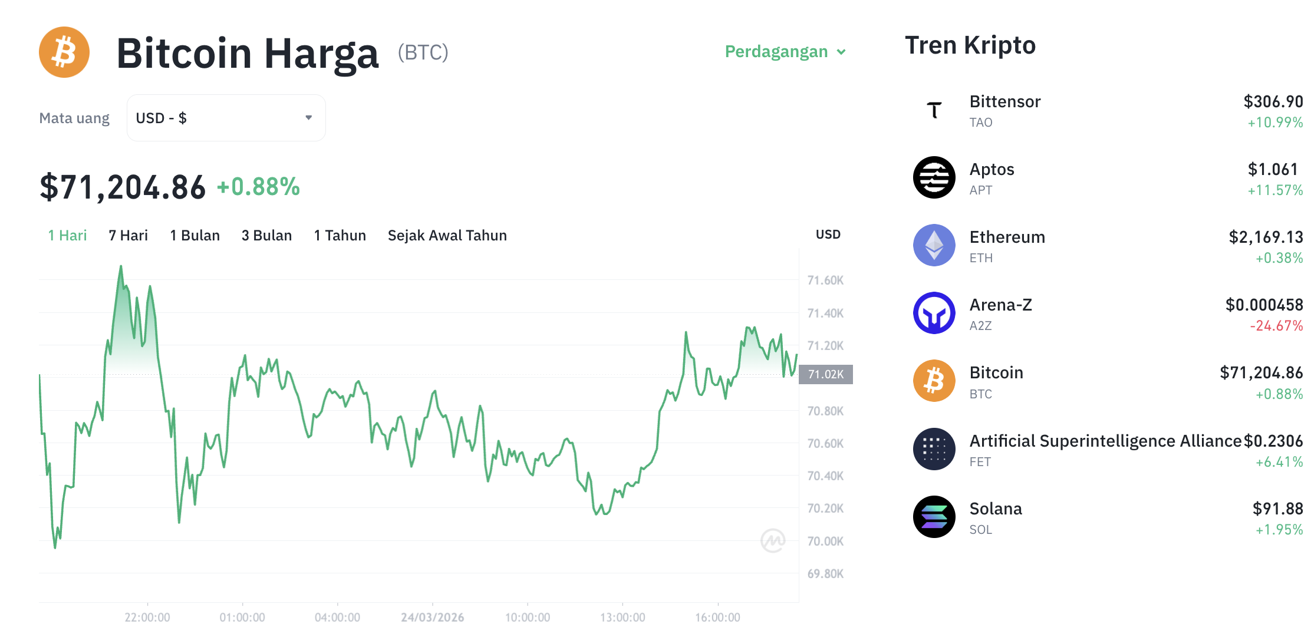Select the 1 Bulan time range
Viewport: 1311px width, 627px height.
[x=195, y=235]
